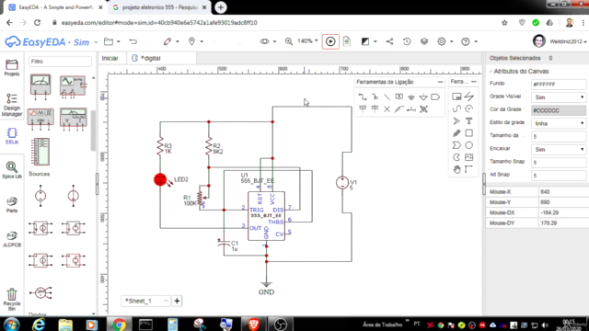Open the history clock icon
The height and width of the screenshot is (331, 589).
407,41
